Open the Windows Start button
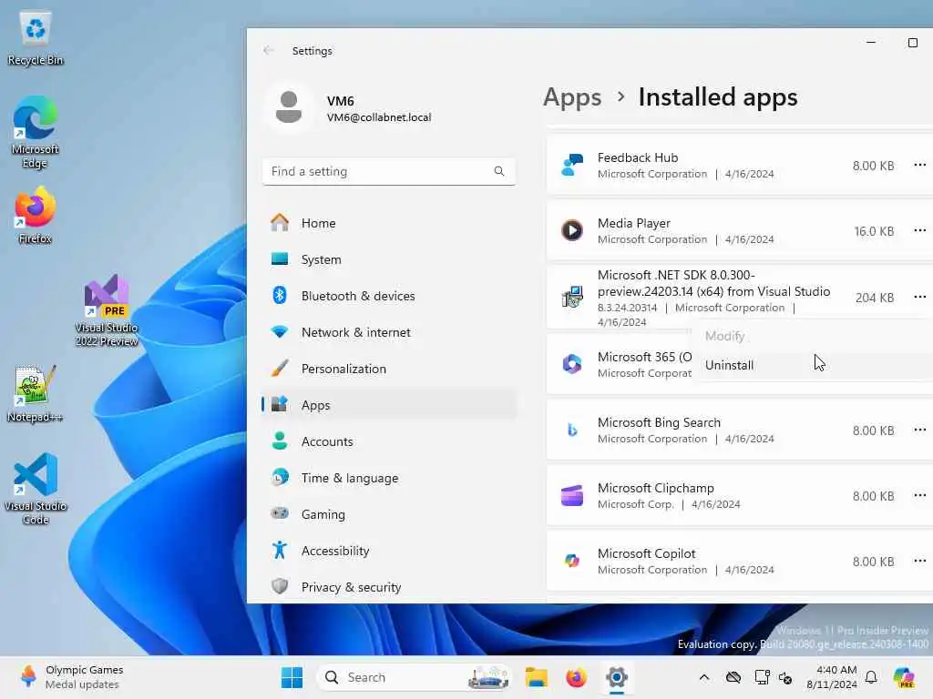This screenshot has width=933, height=699. tap(292, 677)
